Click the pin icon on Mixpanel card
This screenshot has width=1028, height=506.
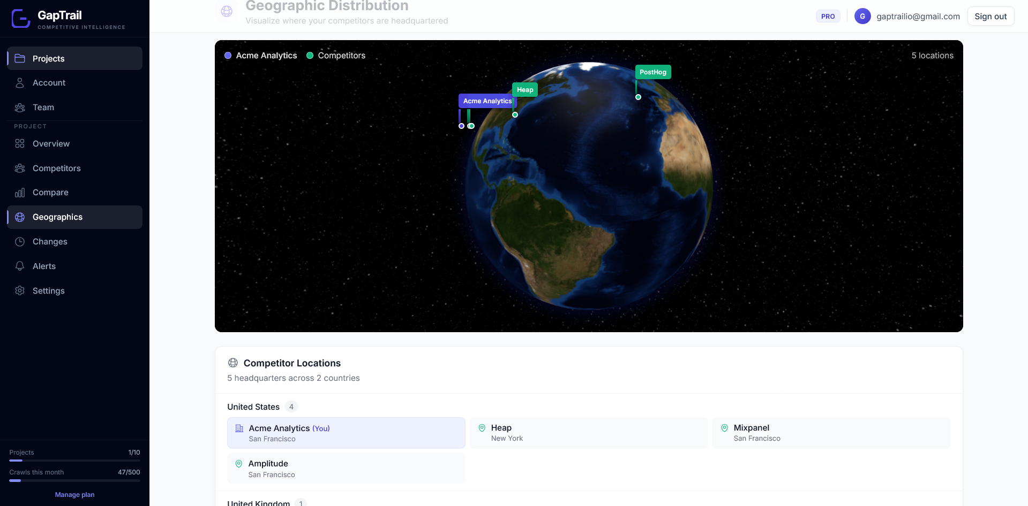(x=724, y=428)
